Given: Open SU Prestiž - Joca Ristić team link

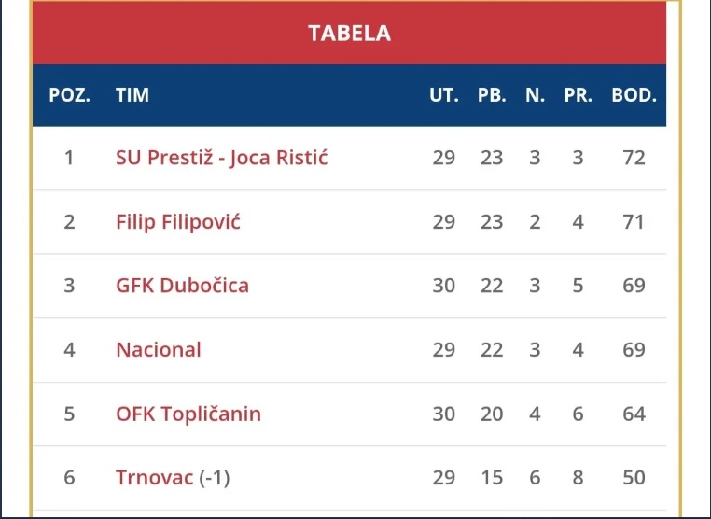Looking at the screenshot, I should coord(221,158).
